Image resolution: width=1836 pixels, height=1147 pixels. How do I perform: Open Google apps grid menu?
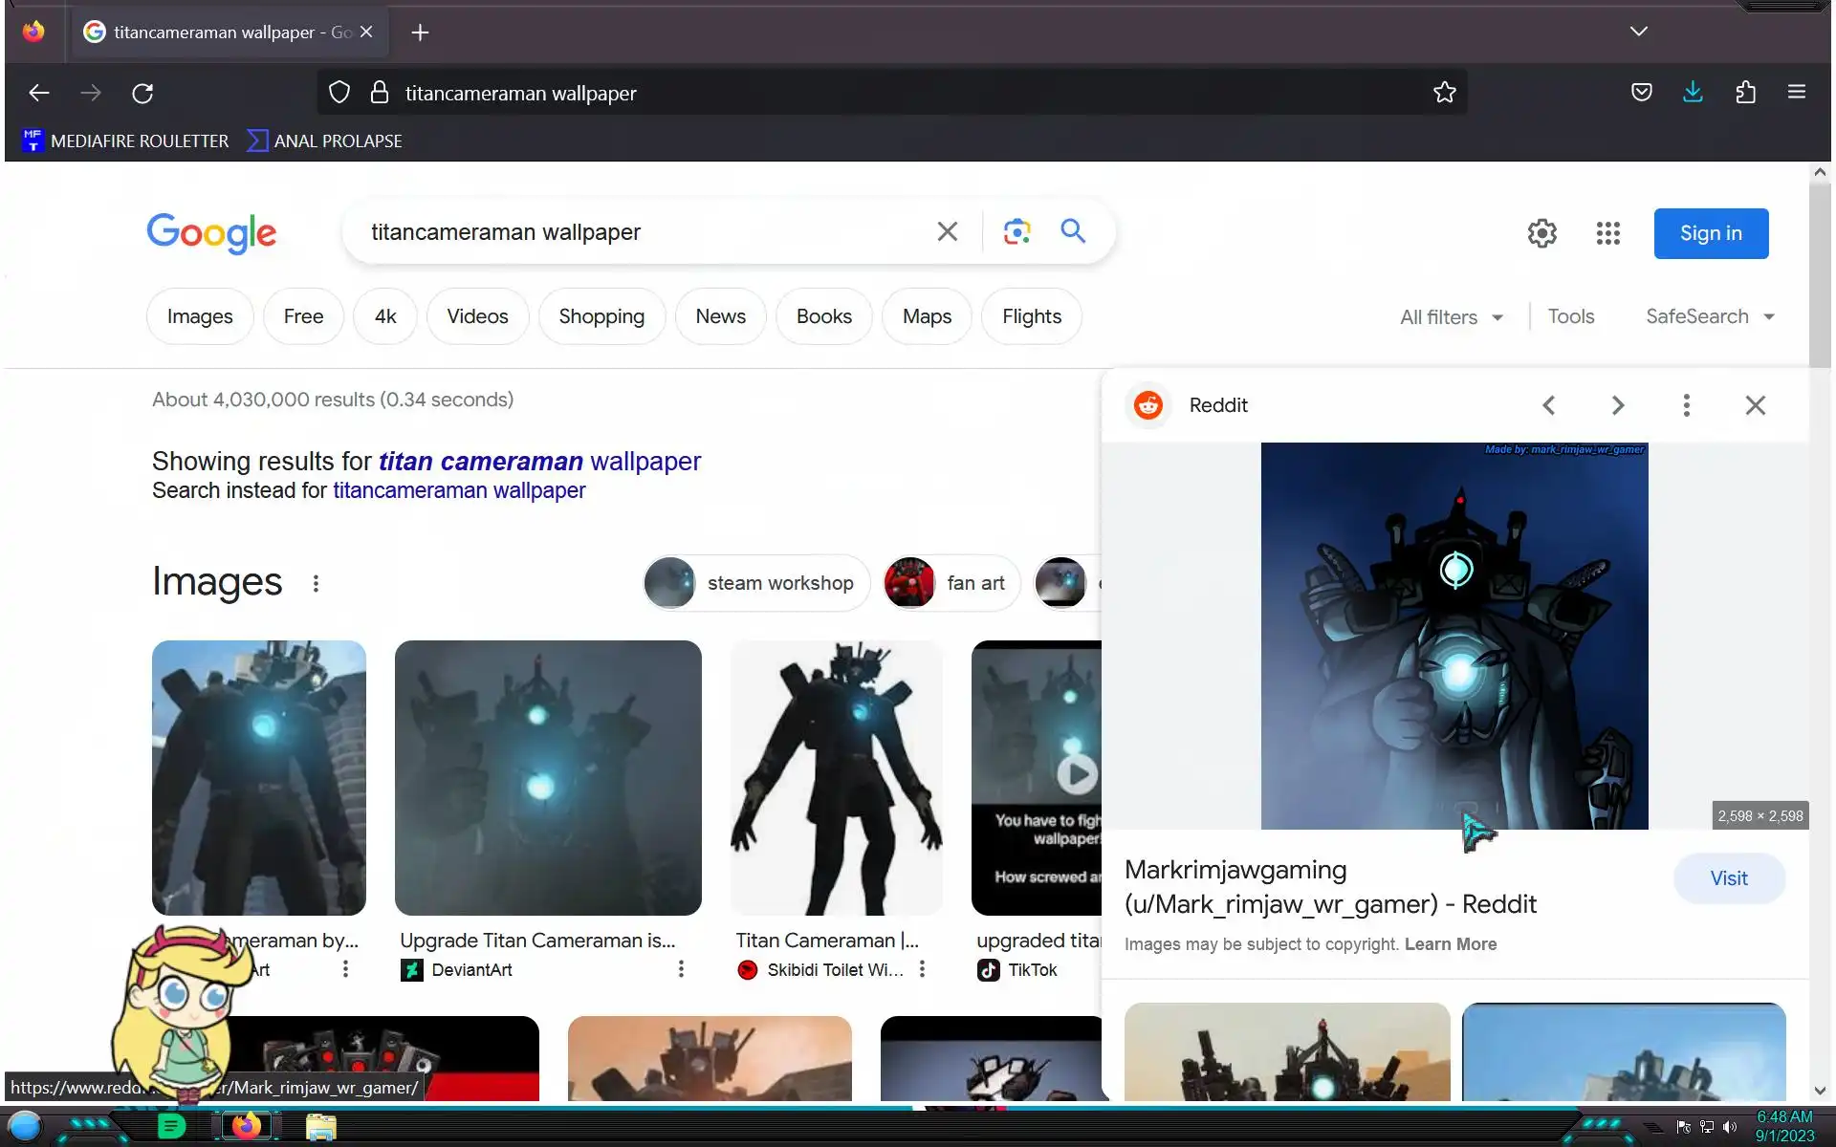[1607, 233]
